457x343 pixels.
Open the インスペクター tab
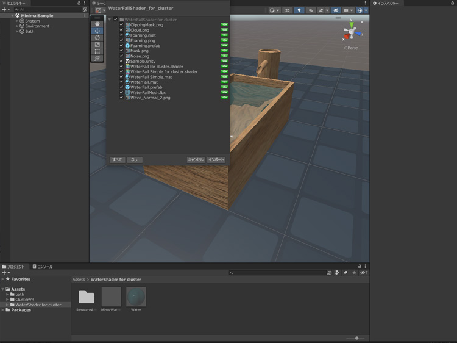click(388, 3)
